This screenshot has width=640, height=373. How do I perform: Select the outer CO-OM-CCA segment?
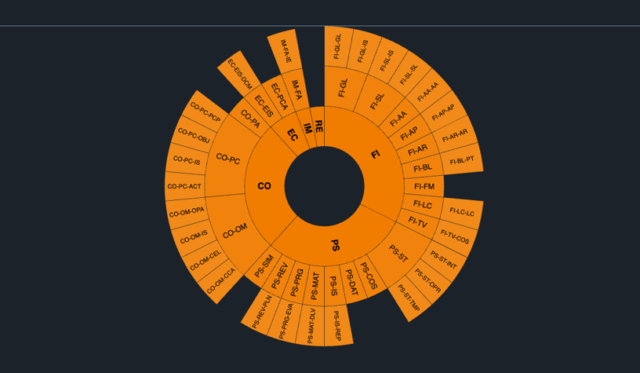(x=221, y=280)
